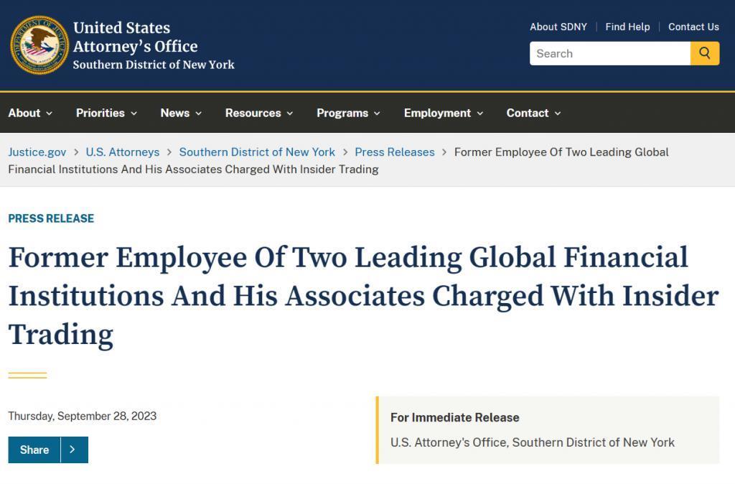Image resolution: width=735 pixels, height=484 pixels.
Task: Click the breadcrumb chevron after Justice.gov
Action: coord(76,152)
